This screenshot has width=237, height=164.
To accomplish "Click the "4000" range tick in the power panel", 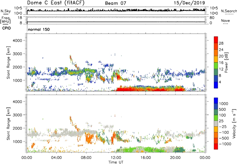I will pyautogui.click(x=17, y=41).
